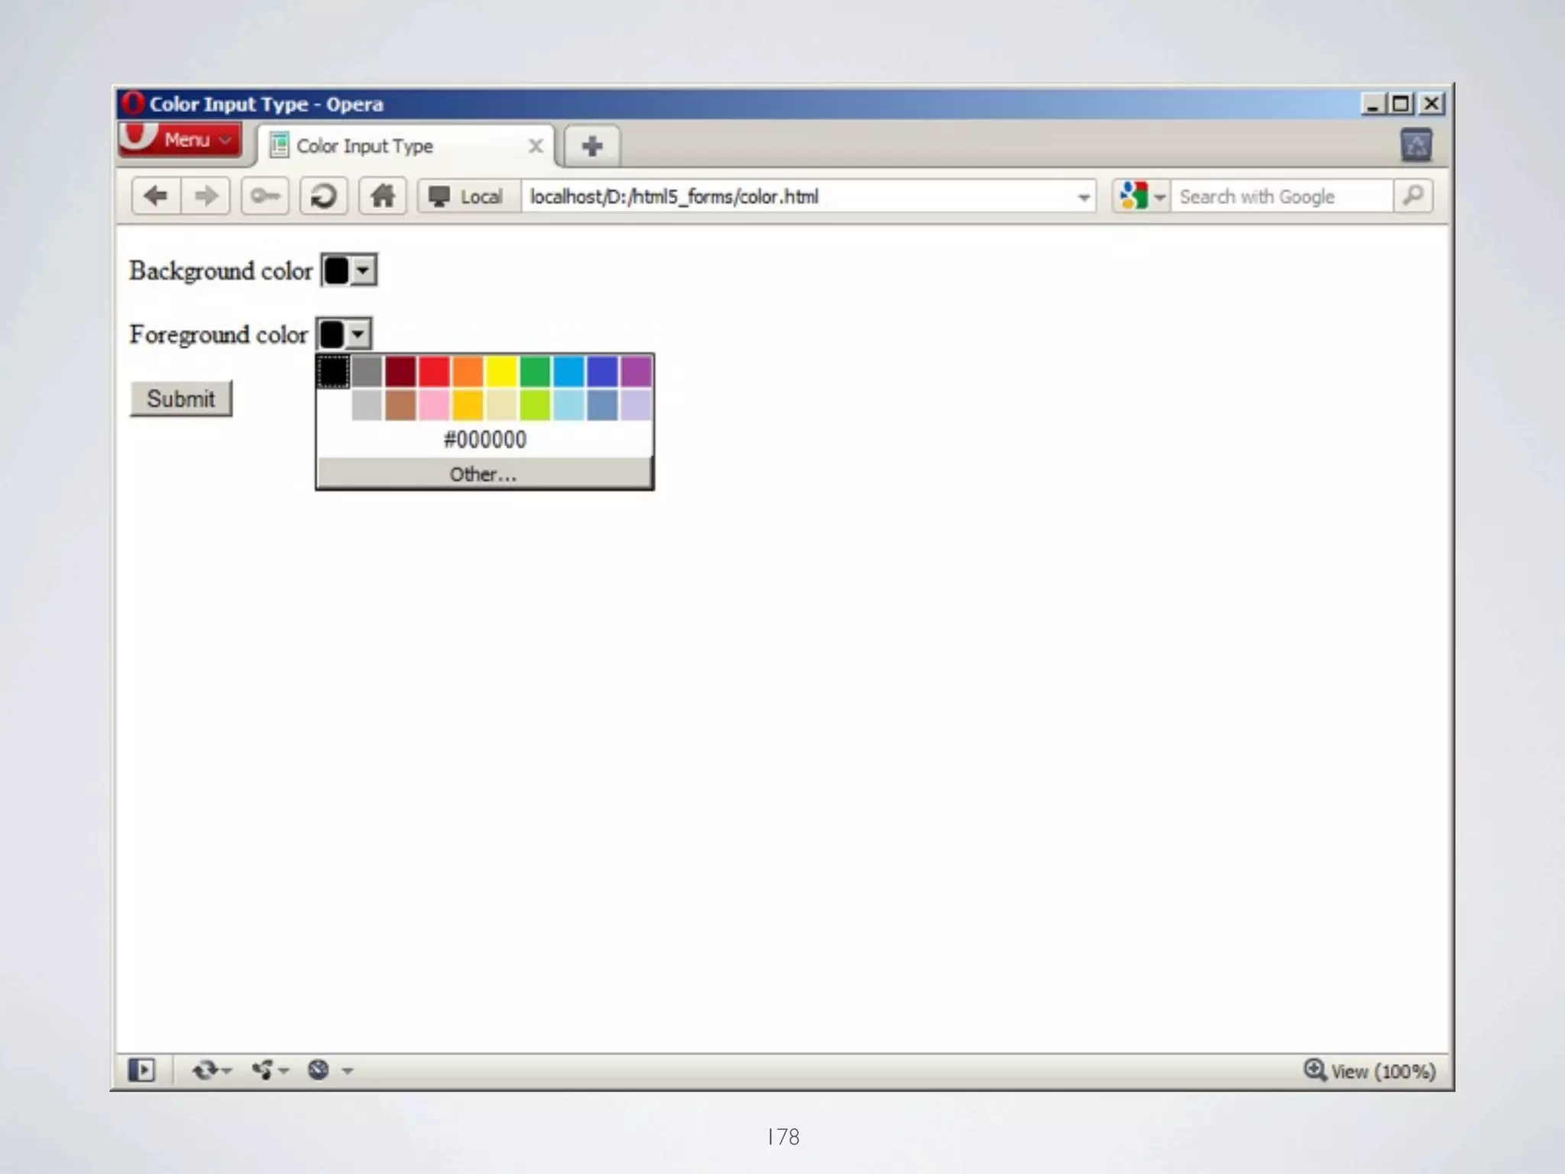Expand the address bar history dropdown
1565x1174 pixels.
(1083, 198)
